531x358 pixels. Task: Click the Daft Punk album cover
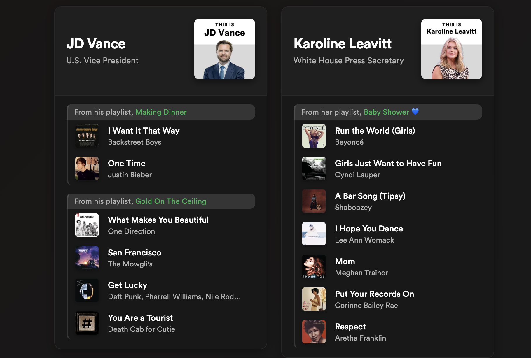87,290
